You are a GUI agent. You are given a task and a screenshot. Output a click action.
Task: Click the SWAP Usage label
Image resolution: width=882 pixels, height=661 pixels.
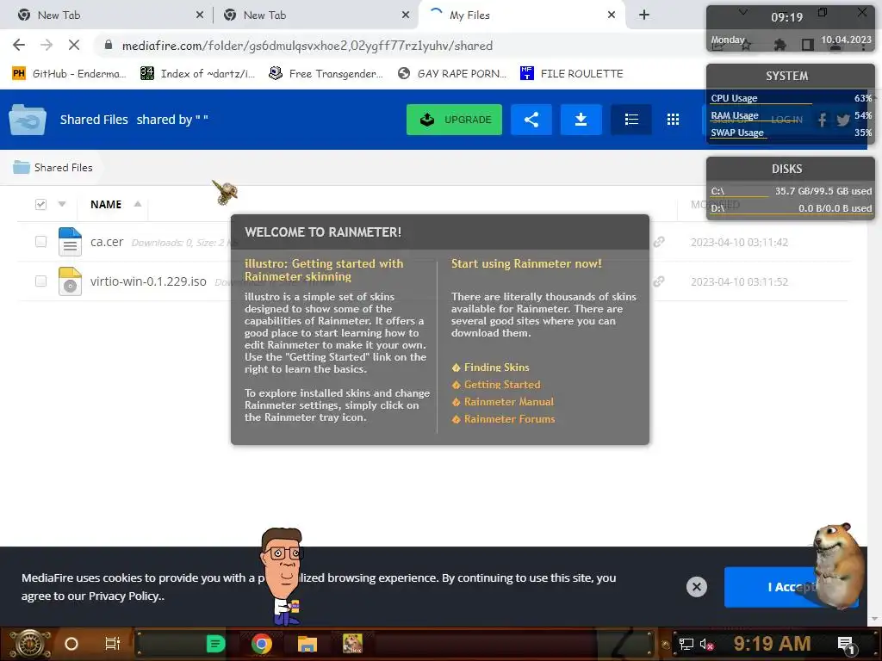(x=737, y=133)
